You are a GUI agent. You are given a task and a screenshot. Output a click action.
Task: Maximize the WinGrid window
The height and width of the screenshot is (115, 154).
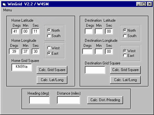point(144,4)
